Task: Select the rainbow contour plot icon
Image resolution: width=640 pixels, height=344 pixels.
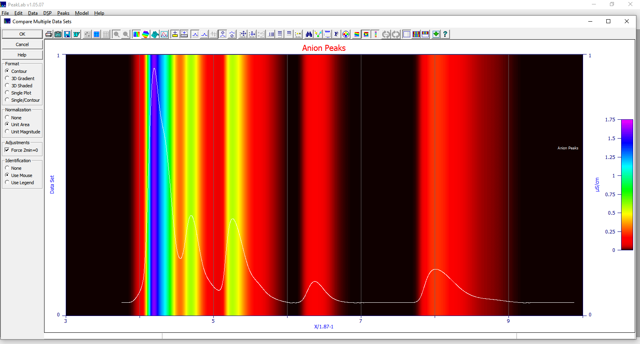Action: pos(136,34)
